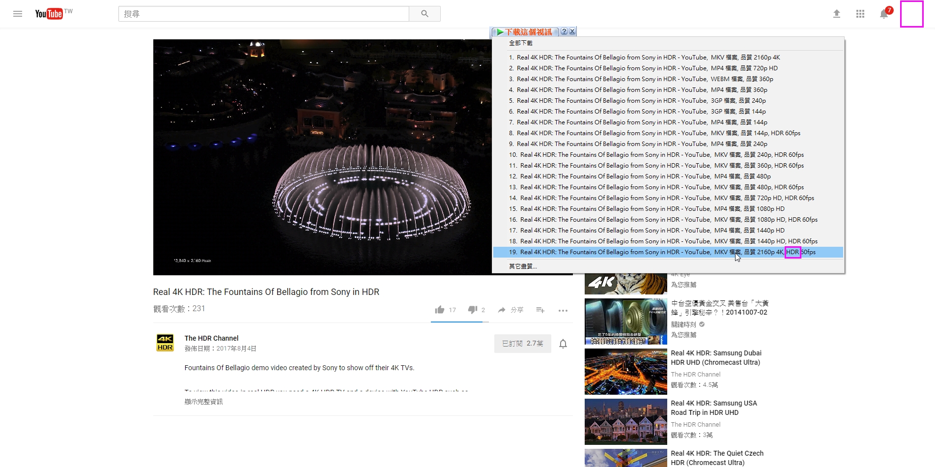Click the 已訂閱 subscribed button

click(523, 344)
